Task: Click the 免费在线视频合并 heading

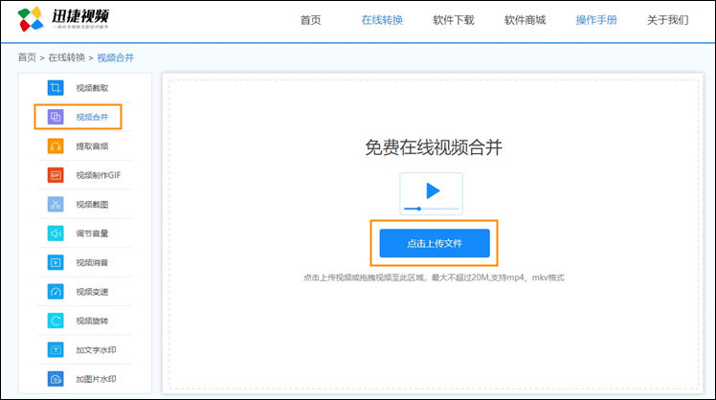Action: 434,147
